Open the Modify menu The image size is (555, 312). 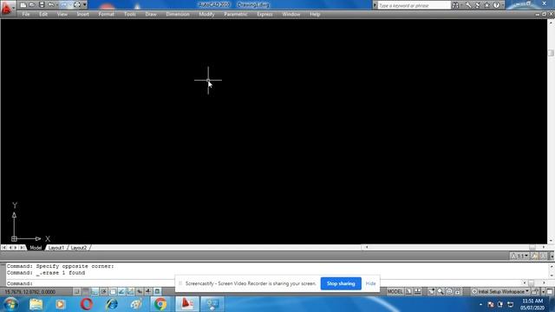[206, 14]
